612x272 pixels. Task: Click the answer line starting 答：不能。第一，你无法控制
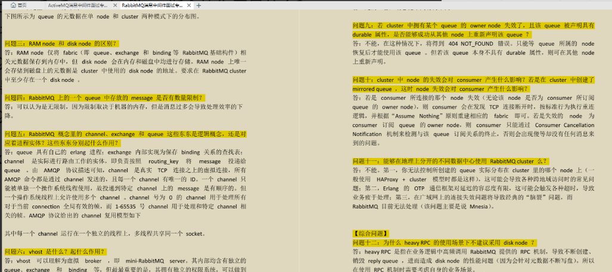[473, 170]
